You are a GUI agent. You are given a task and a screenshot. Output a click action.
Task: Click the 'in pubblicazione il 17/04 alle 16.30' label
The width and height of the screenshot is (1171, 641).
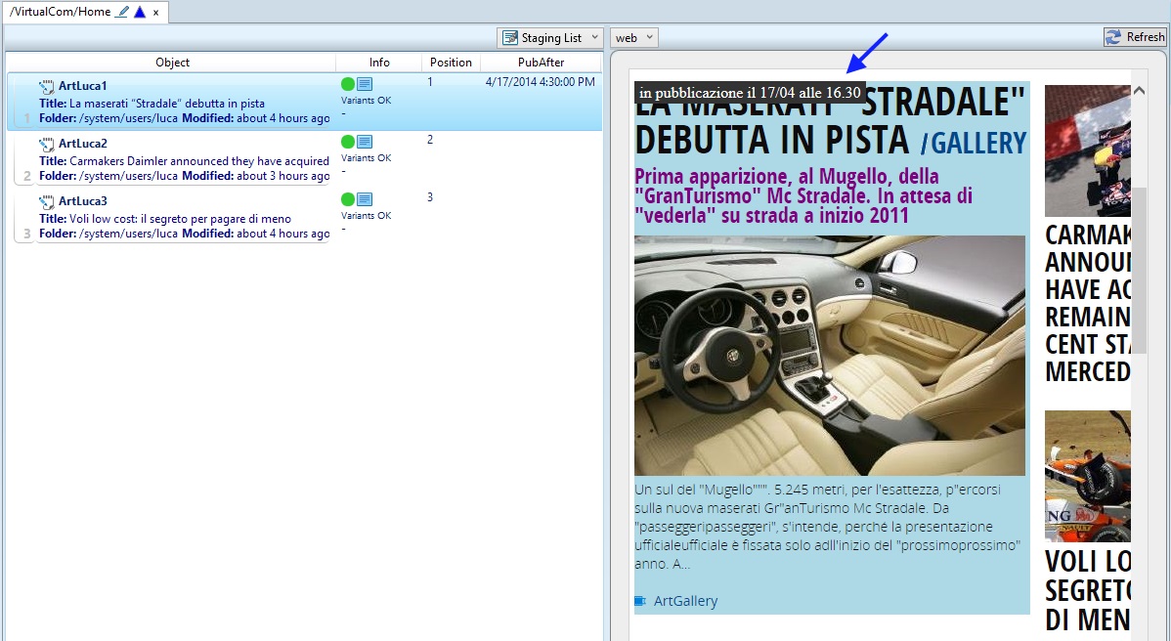[x=750, y=93]
